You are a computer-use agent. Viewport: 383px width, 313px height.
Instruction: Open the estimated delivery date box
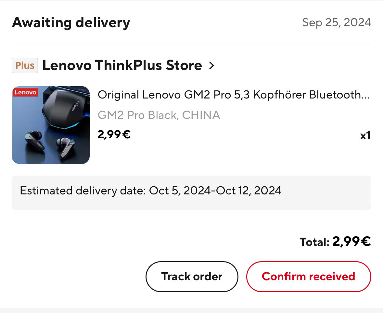point(192,193)
